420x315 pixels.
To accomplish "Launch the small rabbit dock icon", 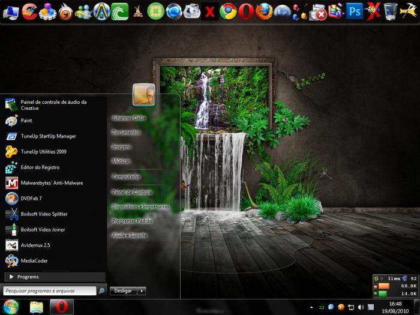I will click(138, 12).
